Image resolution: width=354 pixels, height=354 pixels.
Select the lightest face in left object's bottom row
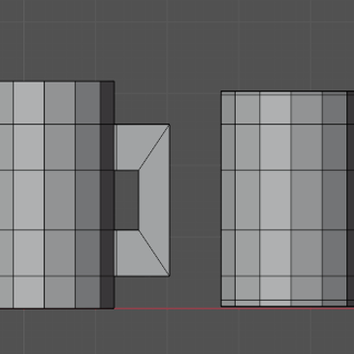(28, 292)
